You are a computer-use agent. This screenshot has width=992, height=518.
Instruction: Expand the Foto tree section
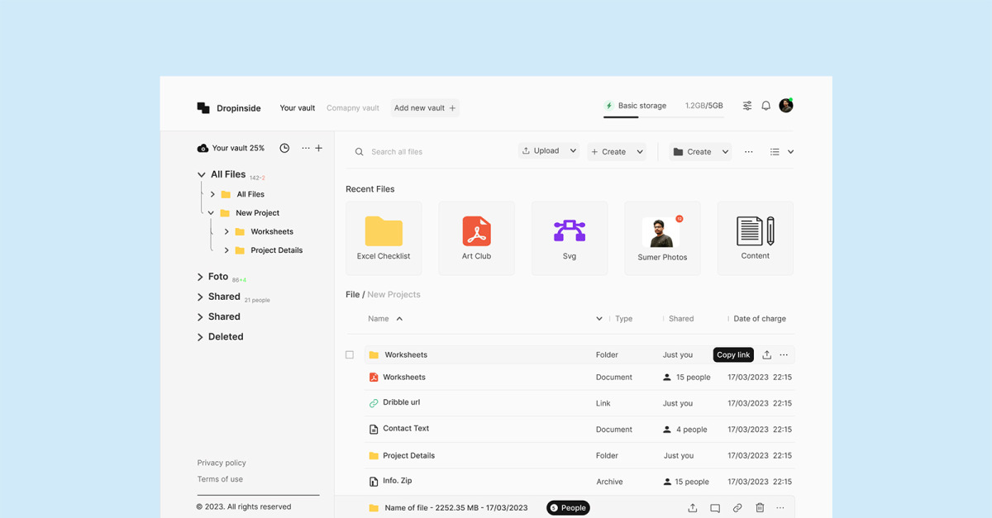(200, 278)
